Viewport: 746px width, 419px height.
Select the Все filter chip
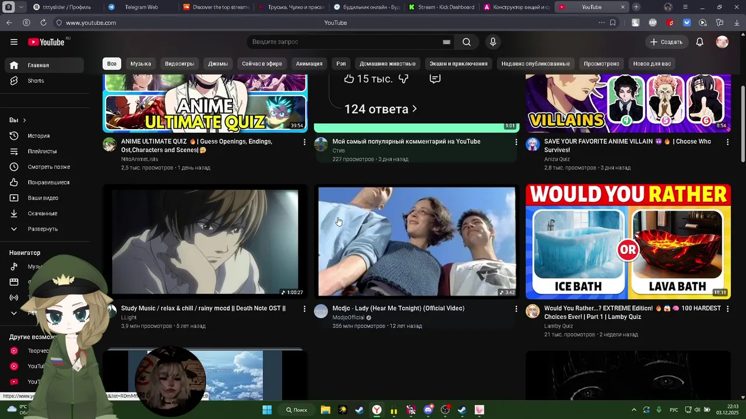111,63
